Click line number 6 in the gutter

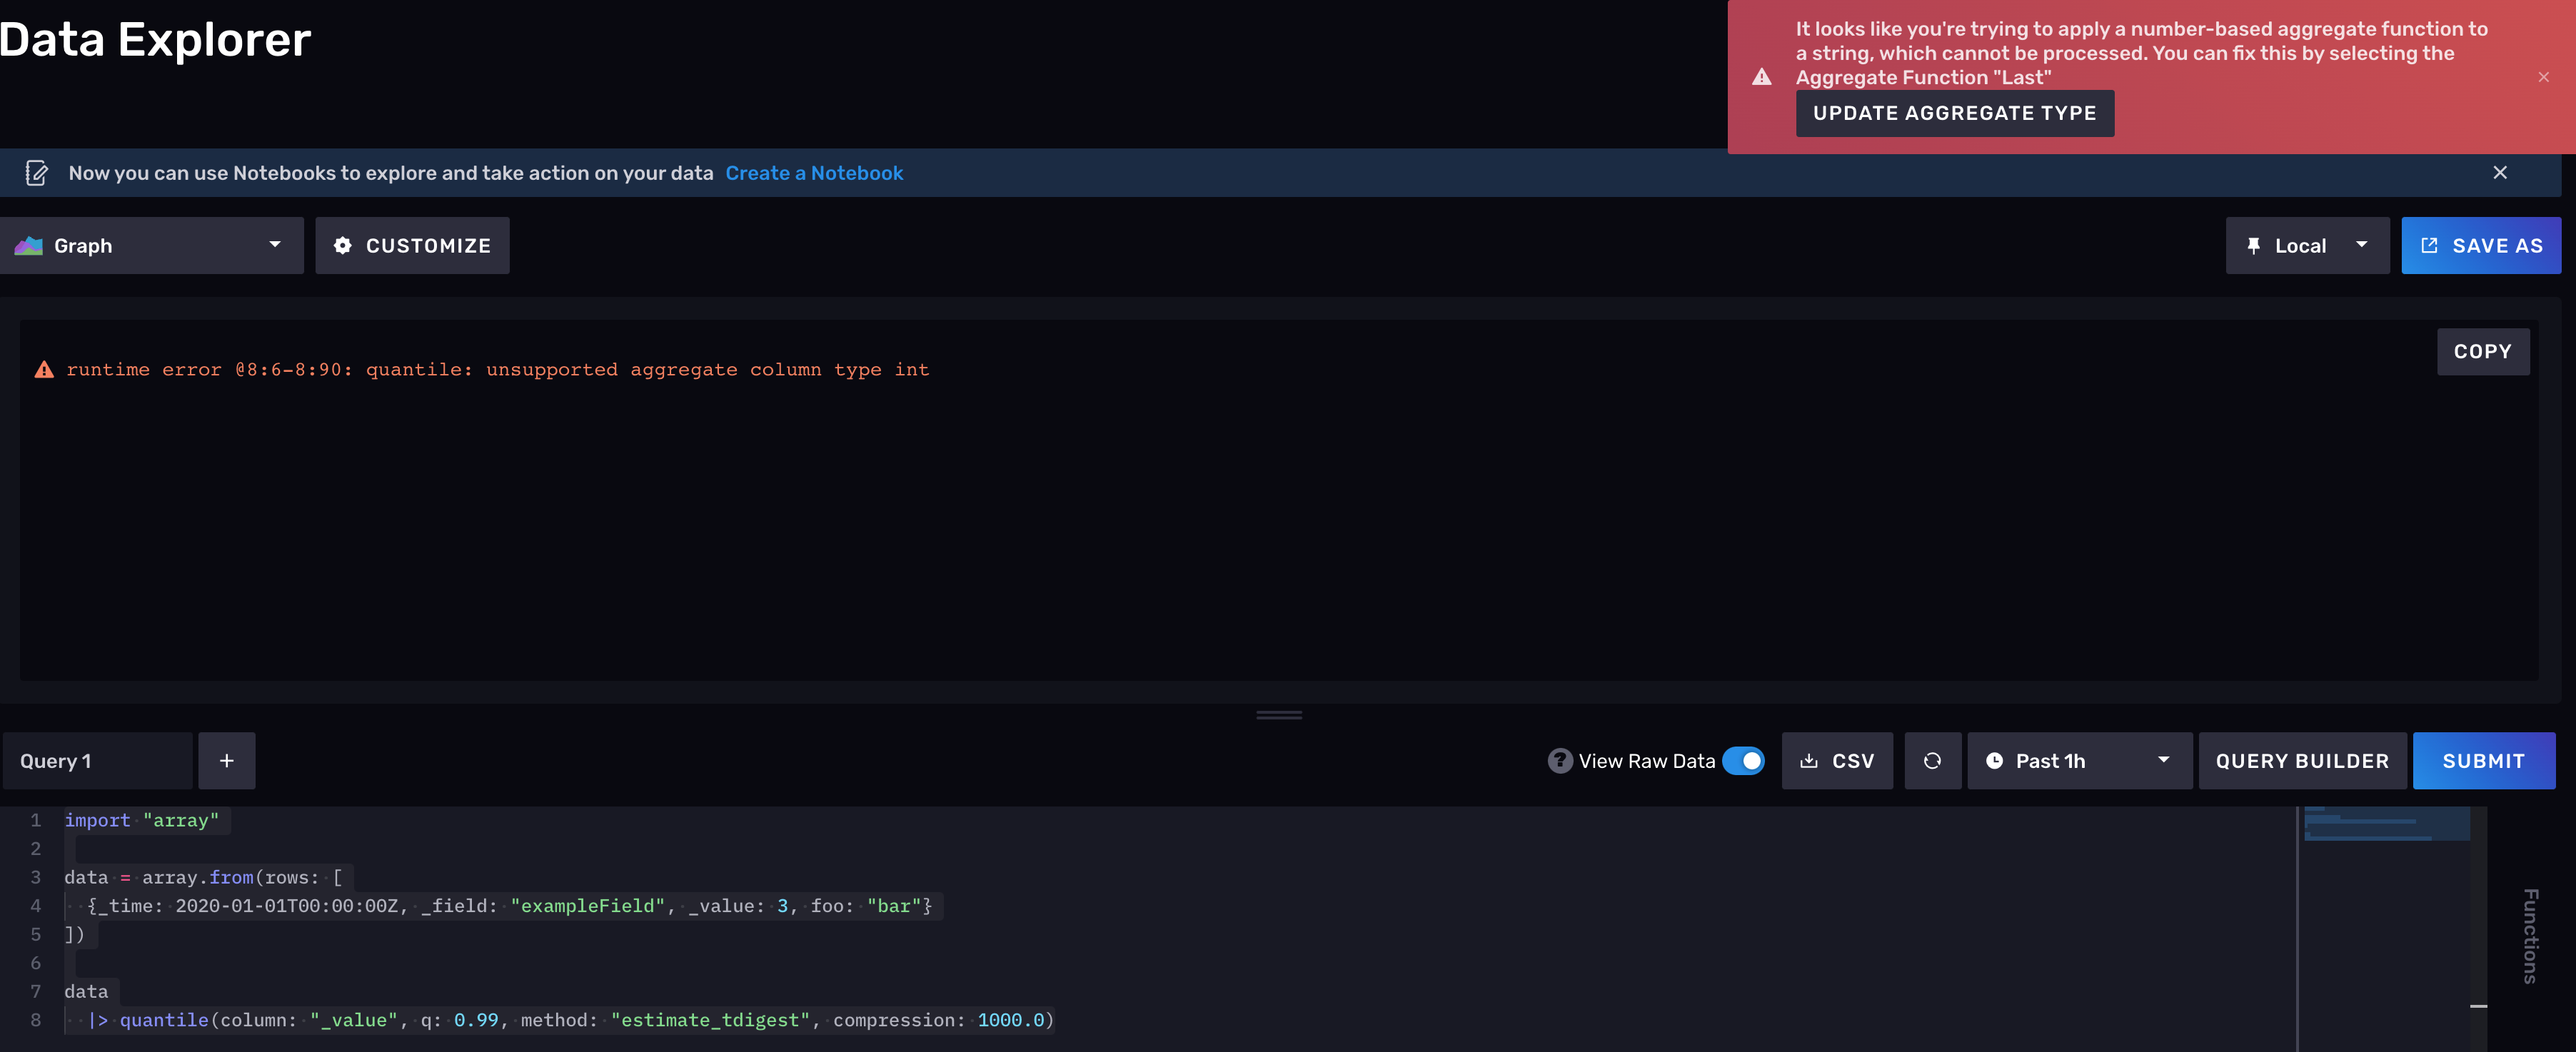click(36, 963)
